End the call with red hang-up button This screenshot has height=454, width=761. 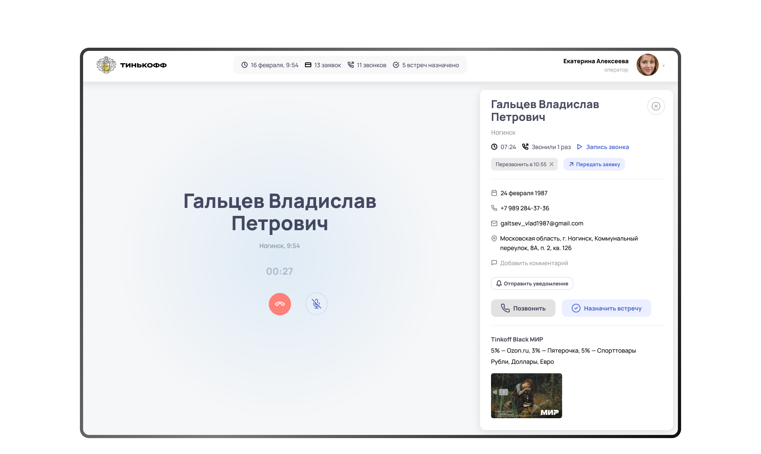(x=280, y=304)
